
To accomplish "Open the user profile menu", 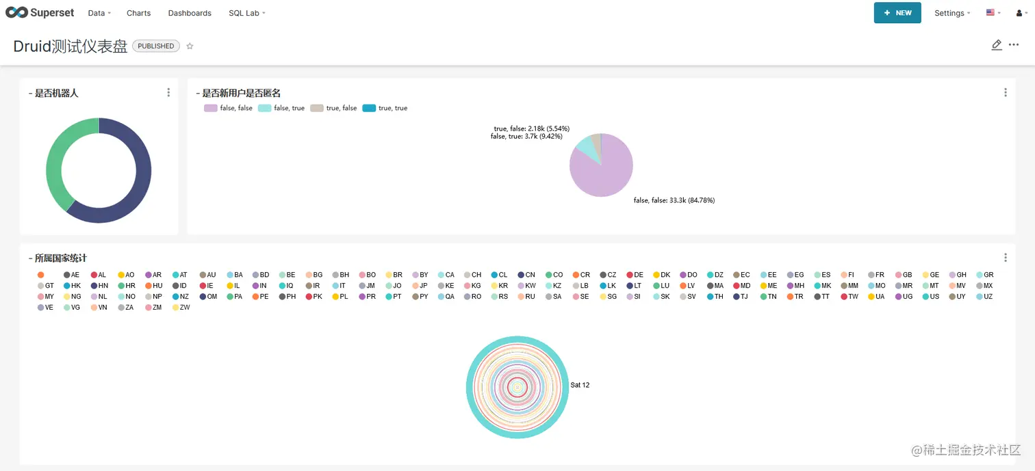I will click(1022, 13).
